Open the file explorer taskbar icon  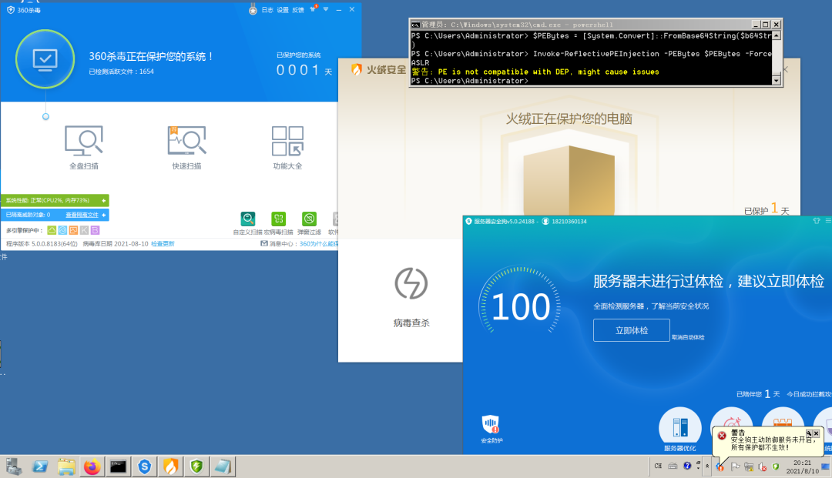point(66,467)
